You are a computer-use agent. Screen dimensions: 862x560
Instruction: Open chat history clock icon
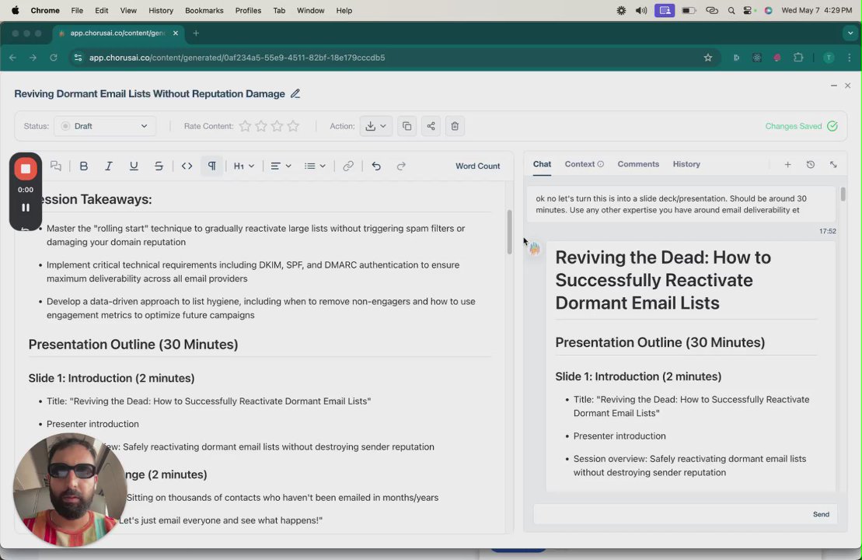point(811,164)
